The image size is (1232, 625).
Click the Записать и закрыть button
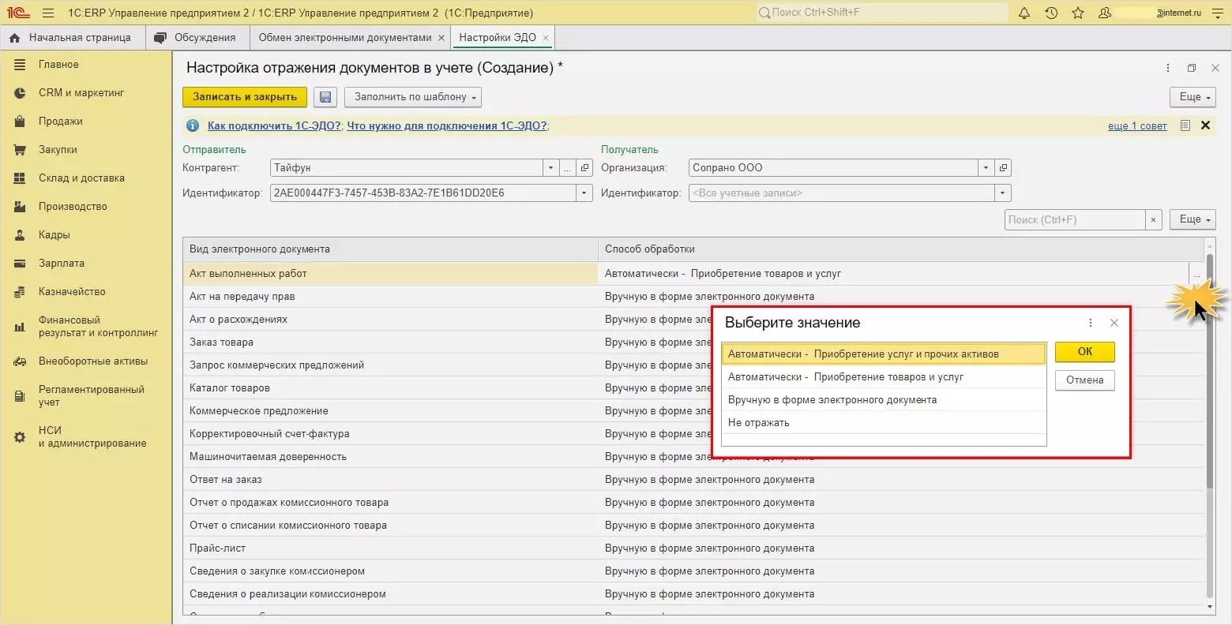click(x=245, y=97)
